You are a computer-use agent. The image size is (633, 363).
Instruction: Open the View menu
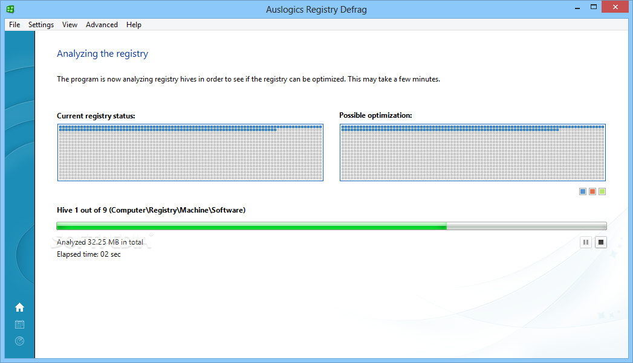[x=70, y=25]
